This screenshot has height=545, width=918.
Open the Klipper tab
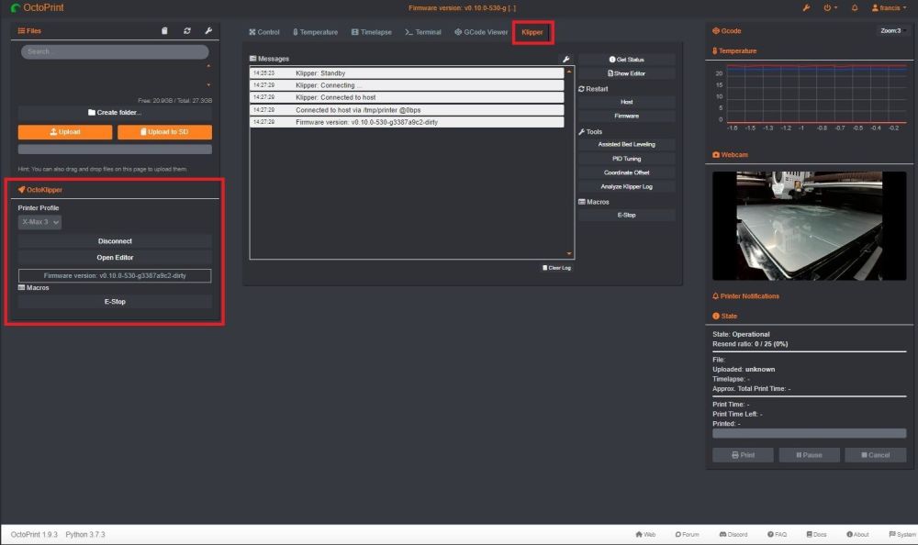coord(532,32)
